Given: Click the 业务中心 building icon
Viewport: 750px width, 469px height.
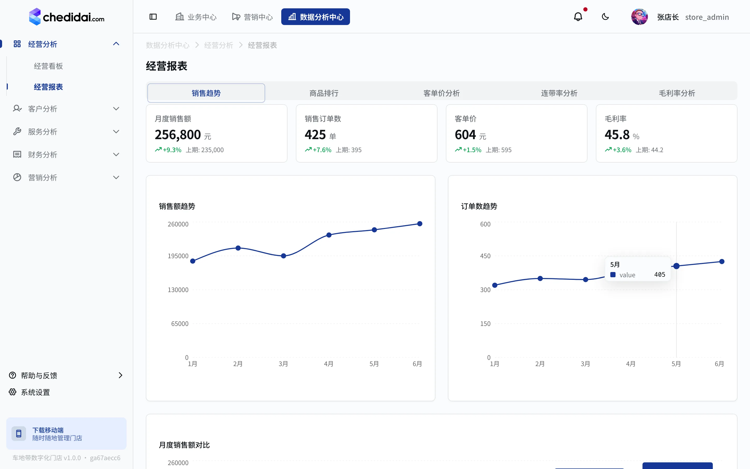Looking at the screenshot, I should point(179,17).
